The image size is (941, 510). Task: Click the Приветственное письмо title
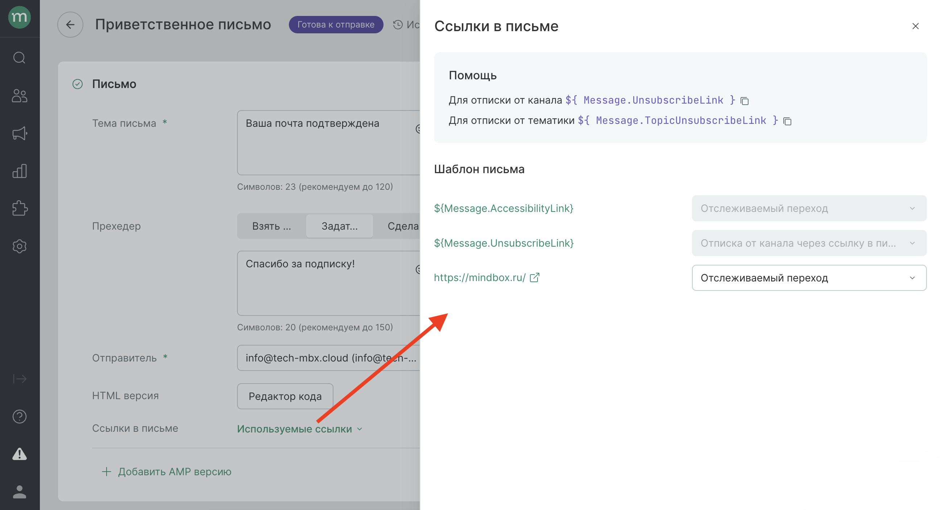point(183,25)
